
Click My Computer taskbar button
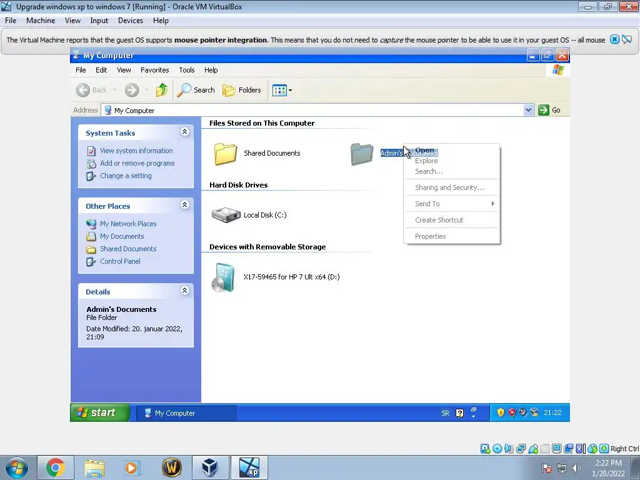(186, 413)
